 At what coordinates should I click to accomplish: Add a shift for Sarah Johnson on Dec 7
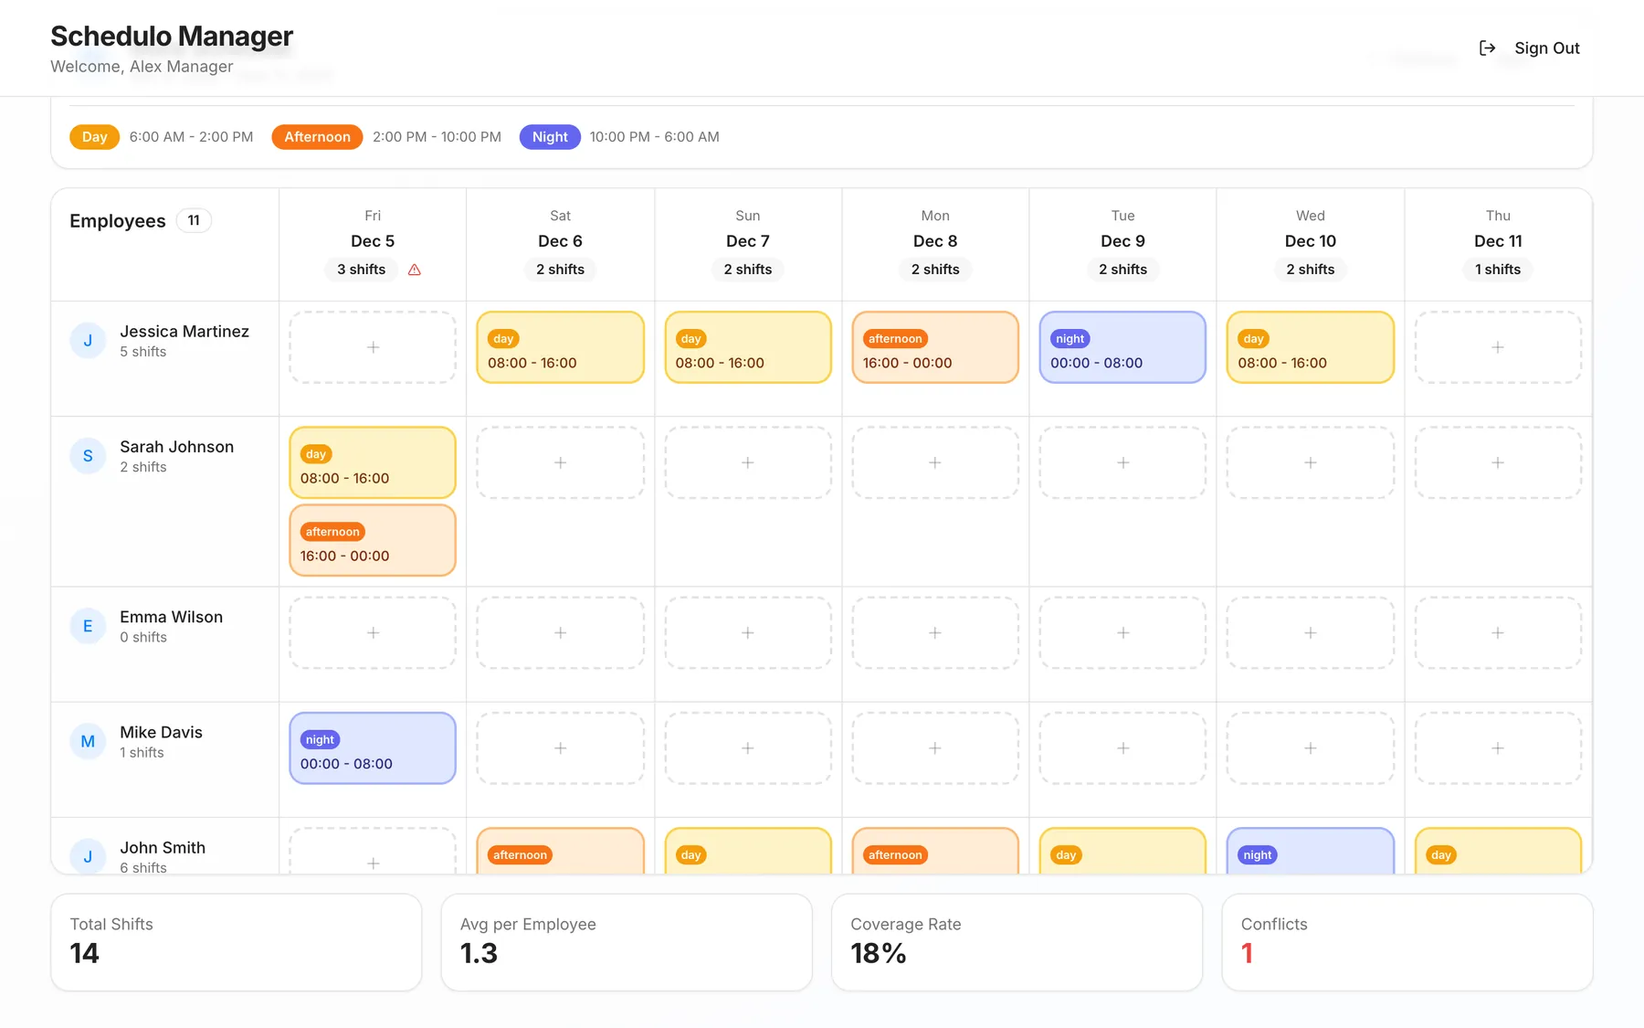[748, 462]
